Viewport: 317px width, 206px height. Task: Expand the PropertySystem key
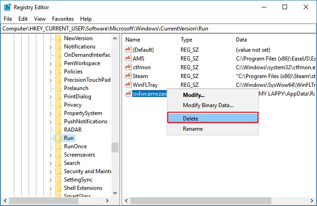coord(50,113)
